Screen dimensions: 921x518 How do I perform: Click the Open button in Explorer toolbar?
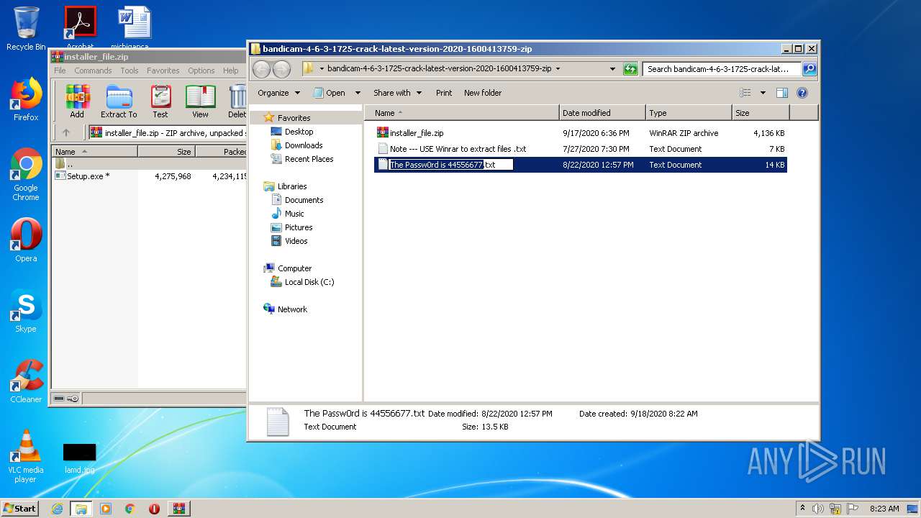click(330, 93)
